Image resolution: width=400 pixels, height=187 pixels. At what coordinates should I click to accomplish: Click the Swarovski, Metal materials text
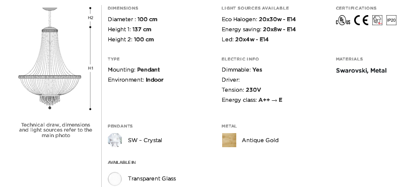tap(361, 71)
